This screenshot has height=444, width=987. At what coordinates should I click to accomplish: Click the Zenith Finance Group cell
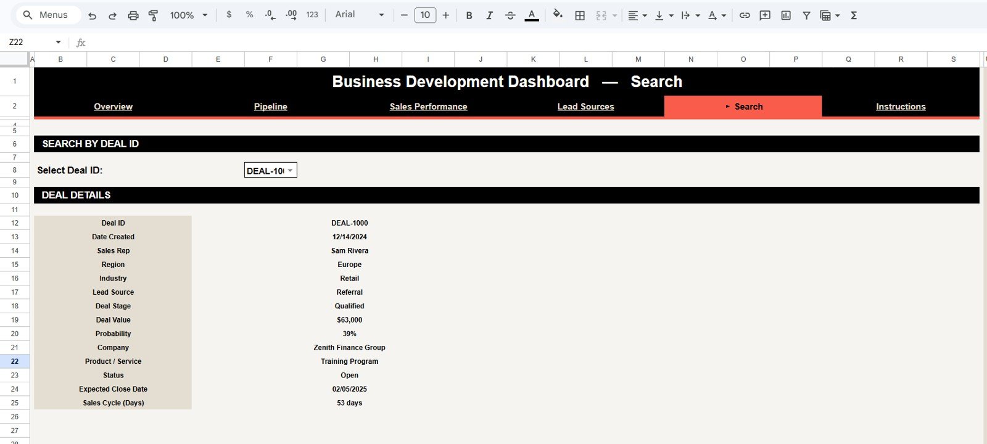[350, 348]
